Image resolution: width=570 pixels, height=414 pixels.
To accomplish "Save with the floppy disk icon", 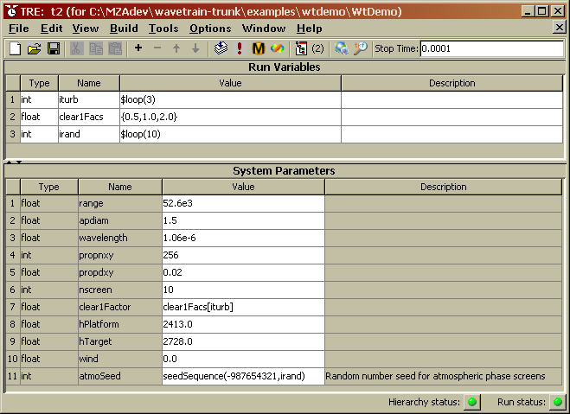I will 54,48.
